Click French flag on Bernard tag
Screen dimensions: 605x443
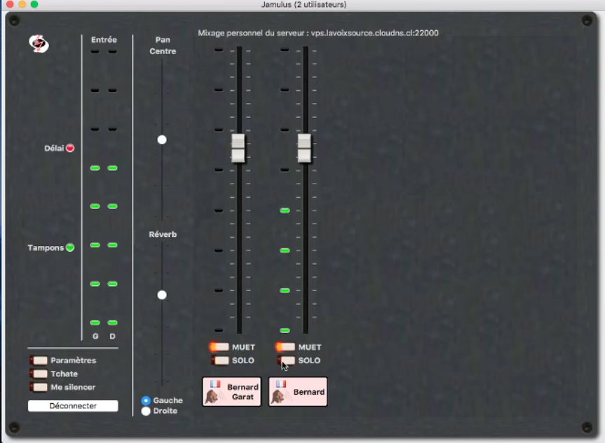[x=281, y=384]
